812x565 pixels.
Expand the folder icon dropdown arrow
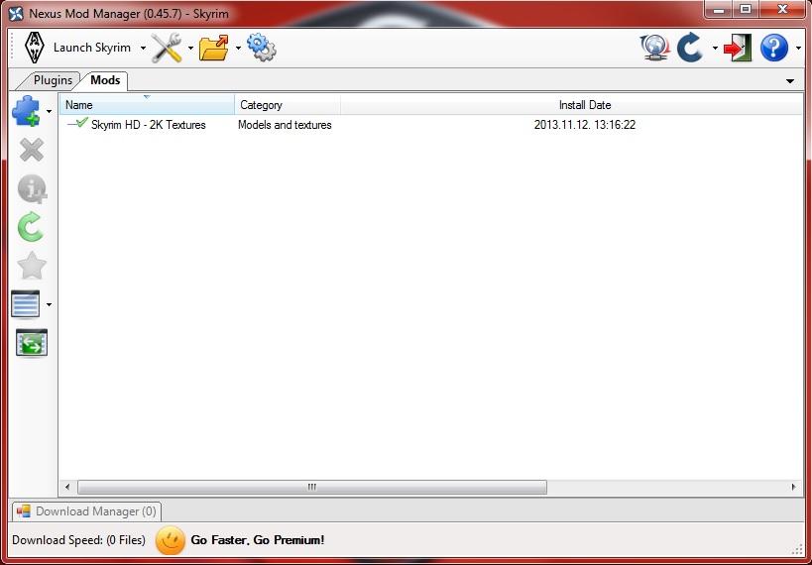tap(238, 49)
